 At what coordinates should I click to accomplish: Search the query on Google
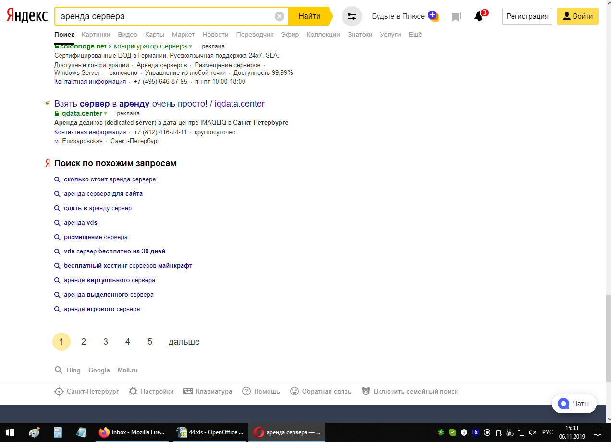point(99,370)
